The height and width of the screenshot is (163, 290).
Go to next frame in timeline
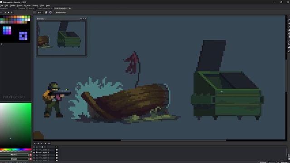(45, 144)
